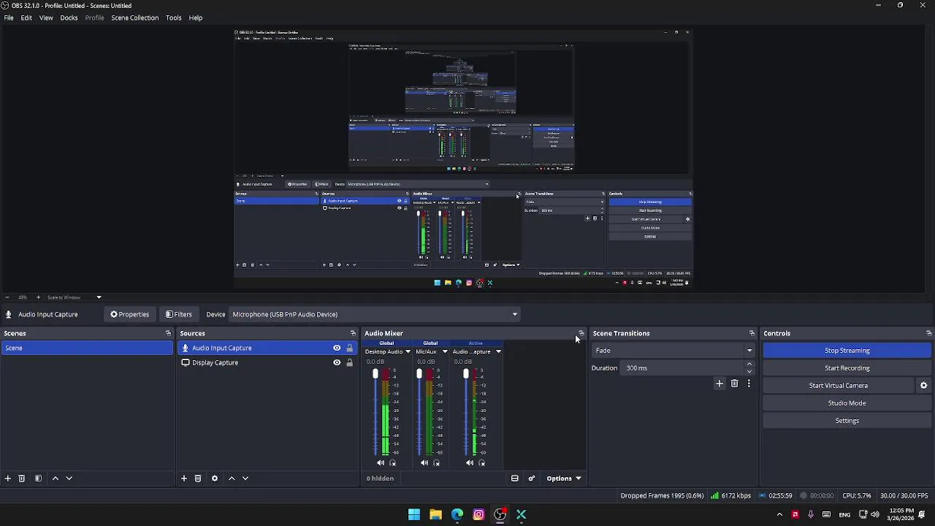Viewport: 935px width, 526px height.
Task: Mute Audio Input Capture mixer speaker icon
Action: [x=470, y=462]
